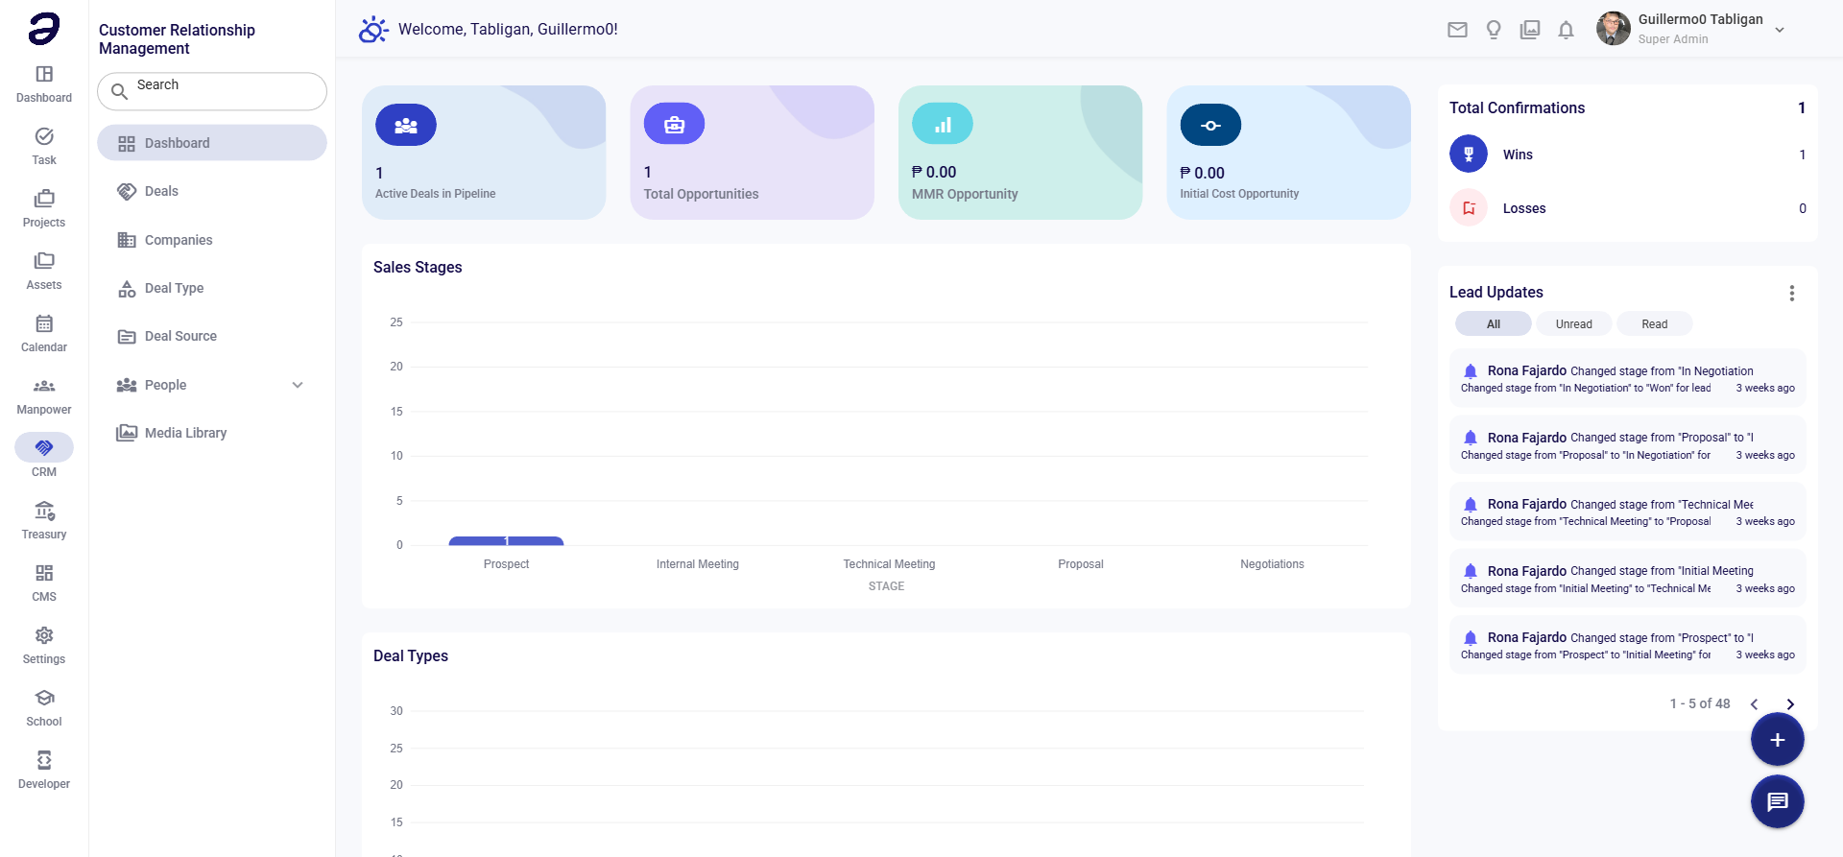Open Media Library in CRM sidebar
This screenshot has width=1843, height=857.
(212, 433)
